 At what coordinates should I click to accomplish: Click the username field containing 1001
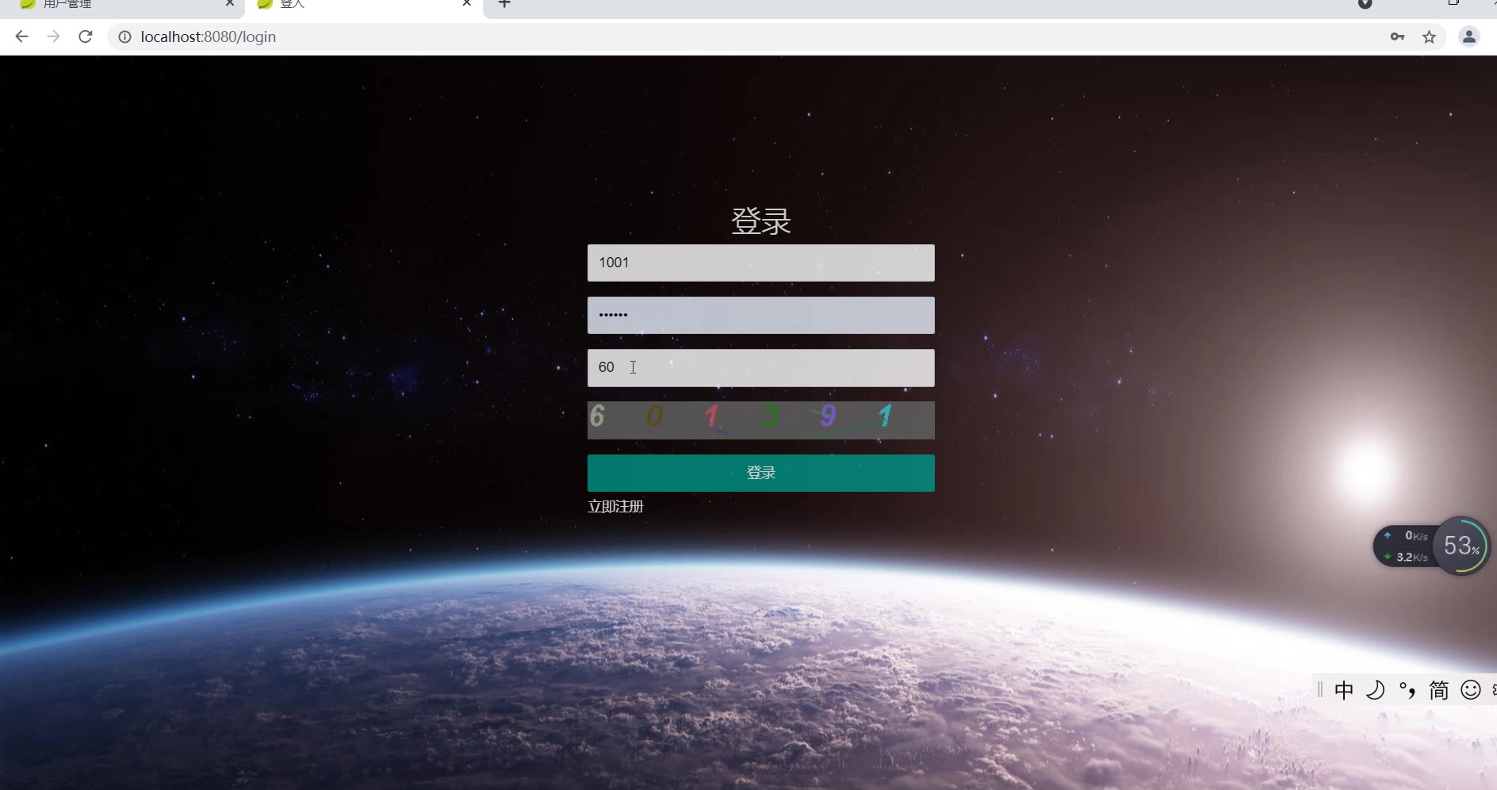pos(760,263)
